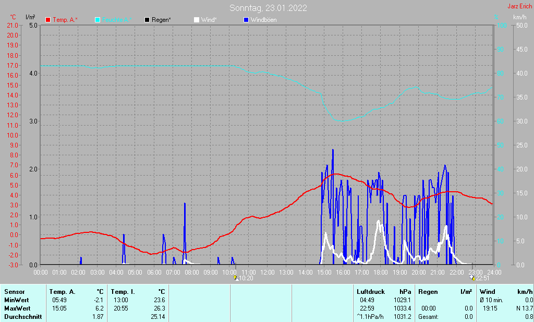Click the average outdoor value '1.87'

point(98,317)
